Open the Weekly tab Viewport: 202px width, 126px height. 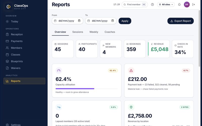[94, 32]
